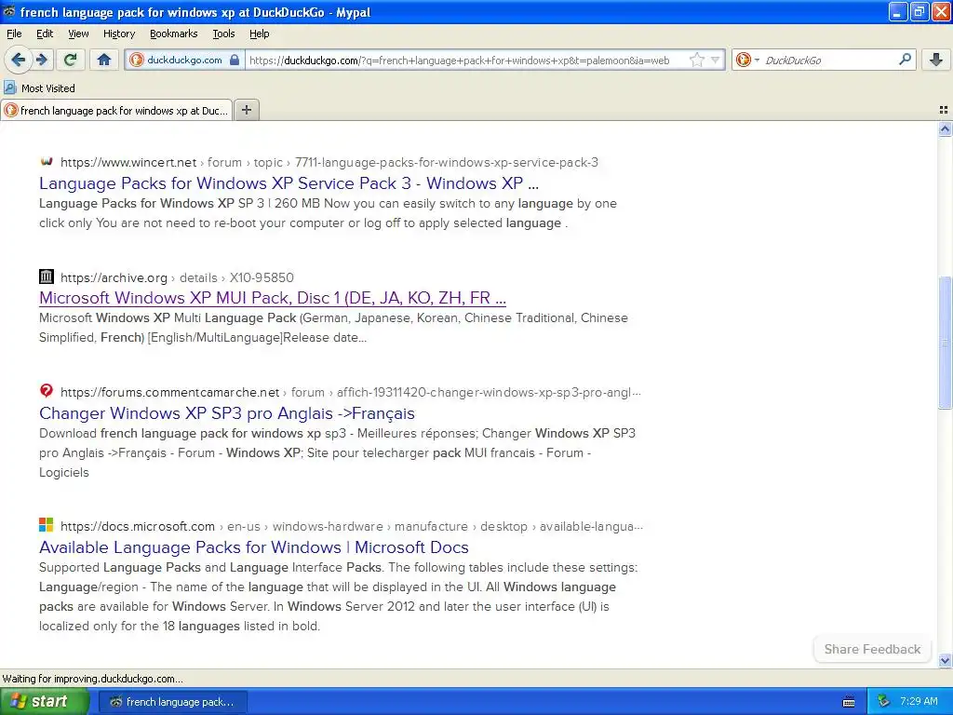The height and width of the screenshot is (715, 953).
Task: Click the wincert.net result URL
Action: [329, 162]
